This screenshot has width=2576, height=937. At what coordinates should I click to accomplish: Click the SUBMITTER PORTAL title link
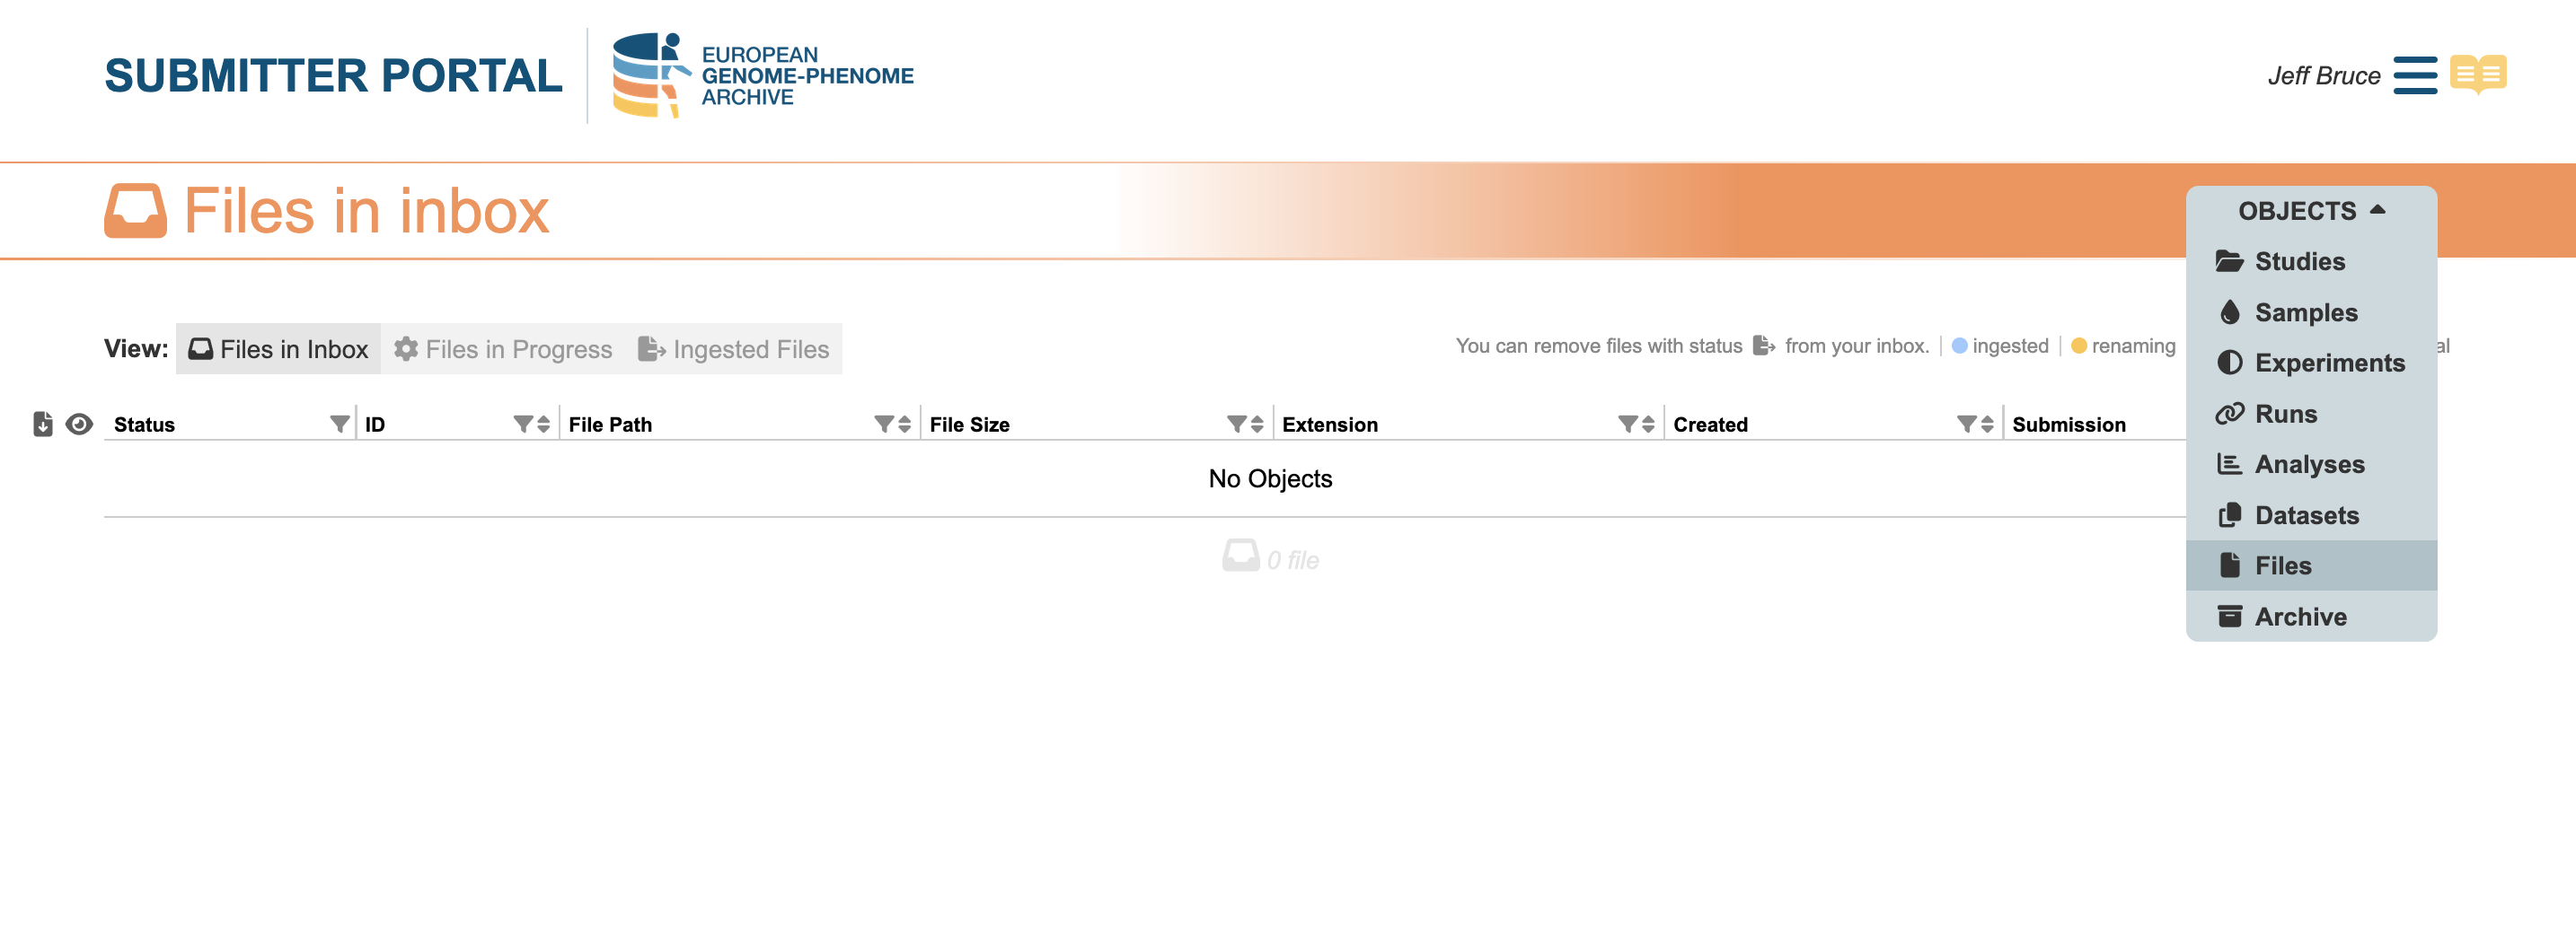coord(333,76)
